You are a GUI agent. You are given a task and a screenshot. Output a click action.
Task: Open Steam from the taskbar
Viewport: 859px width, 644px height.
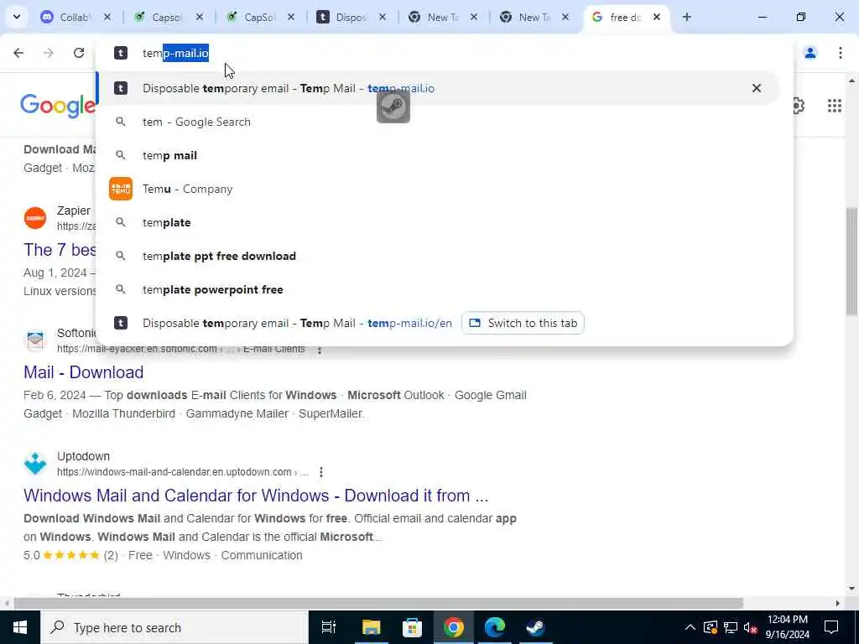click(535, 627)
